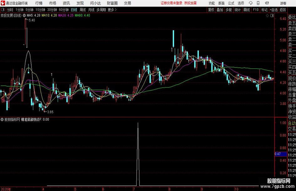
Task: Click the 多股 multi-stock button
Action: pyautogui.click(x=229, y=10)
